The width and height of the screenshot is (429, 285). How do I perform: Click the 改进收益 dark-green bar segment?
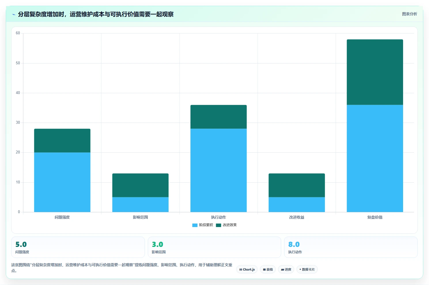click(x=297, y=185)
